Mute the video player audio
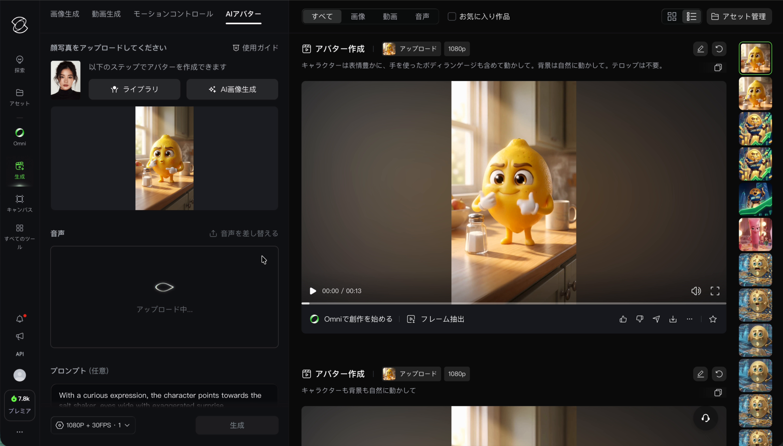Image resolution: width=783 pixels, height=446 pixels. (696, 291)
